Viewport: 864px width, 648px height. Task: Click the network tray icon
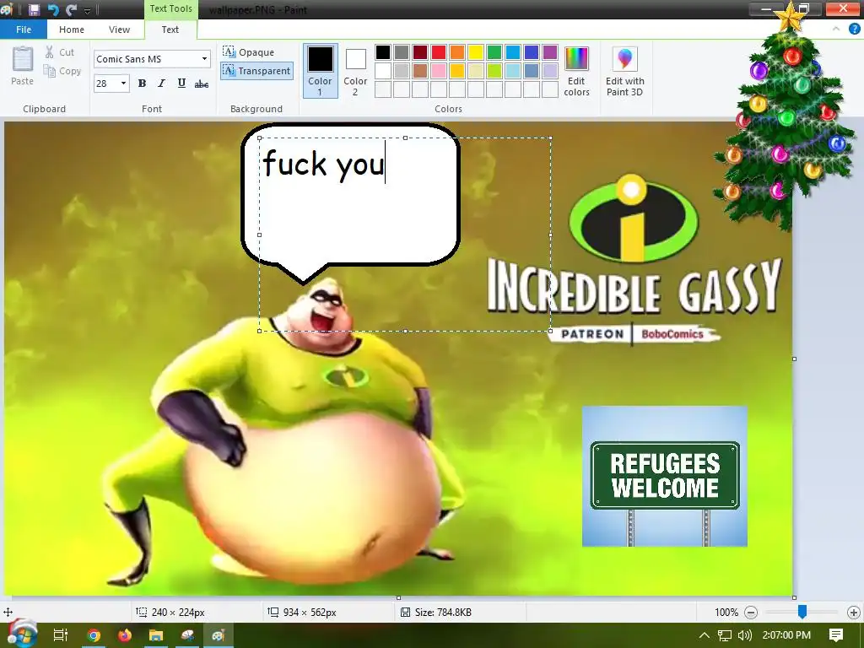coord(725,635)
